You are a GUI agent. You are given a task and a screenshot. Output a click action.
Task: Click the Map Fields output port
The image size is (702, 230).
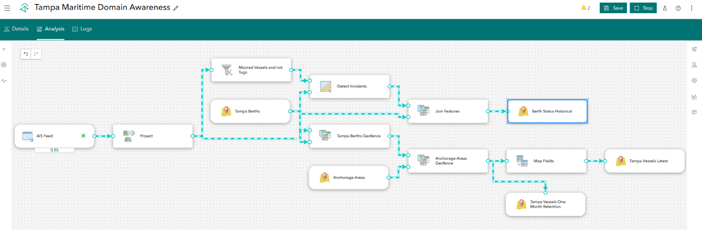coord(586,161)
